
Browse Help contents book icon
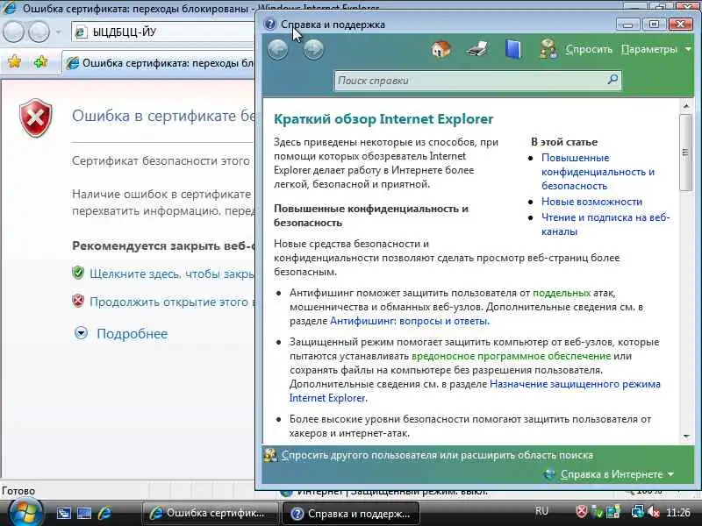coord(513,49)
